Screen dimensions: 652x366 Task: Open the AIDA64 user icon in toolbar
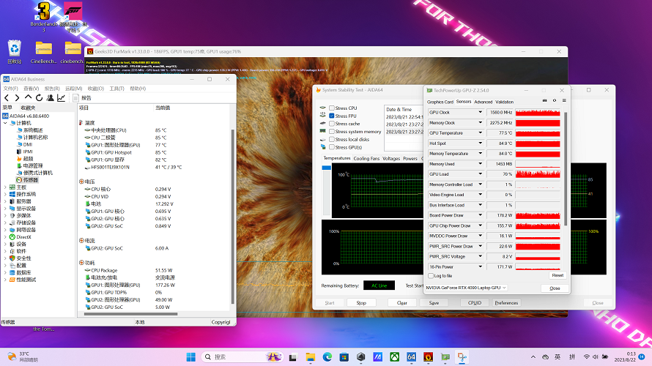51,97
